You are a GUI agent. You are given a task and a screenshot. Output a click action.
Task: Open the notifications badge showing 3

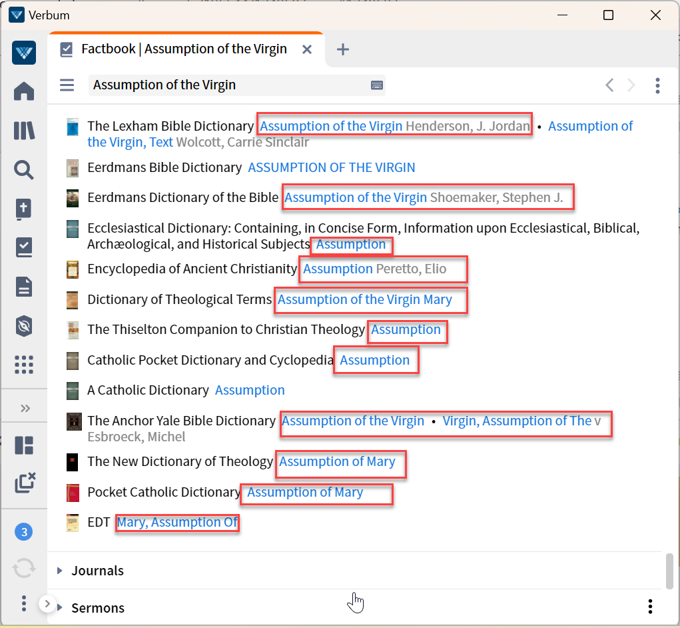coord(24,531)
